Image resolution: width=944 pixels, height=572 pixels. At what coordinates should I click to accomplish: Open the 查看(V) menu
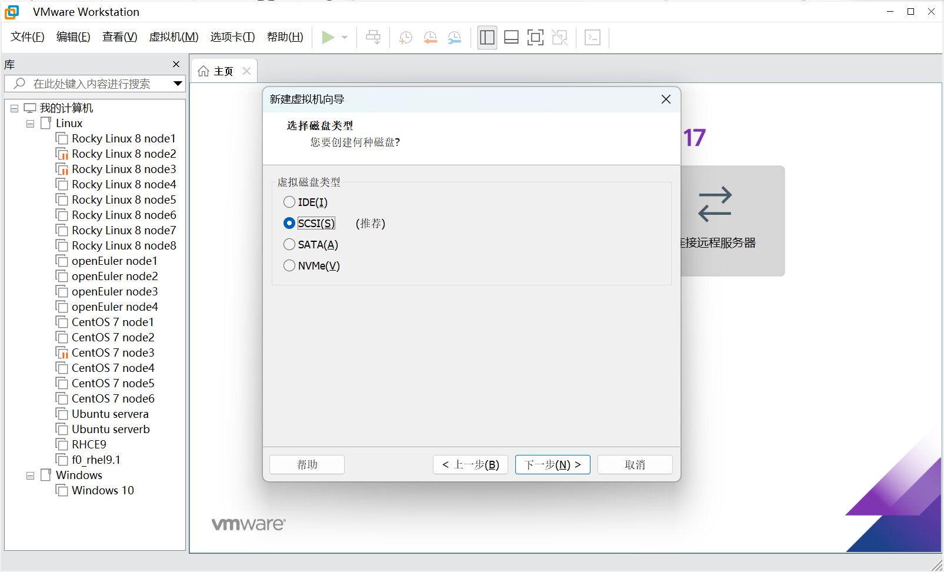[x=120, y=37]
